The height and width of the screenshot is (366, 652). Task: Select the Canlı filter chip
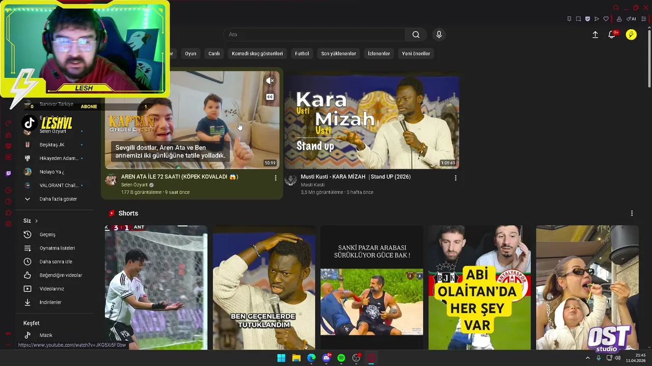click(x=214, y=53)
